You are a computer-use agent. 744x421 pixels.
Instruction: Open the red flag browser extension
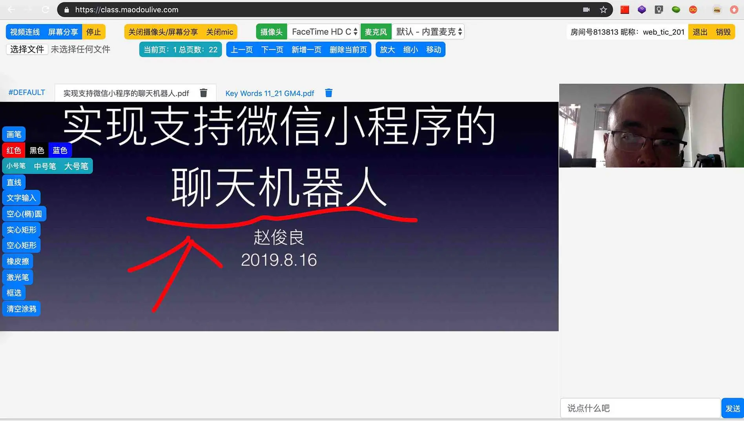pos(625,10)
